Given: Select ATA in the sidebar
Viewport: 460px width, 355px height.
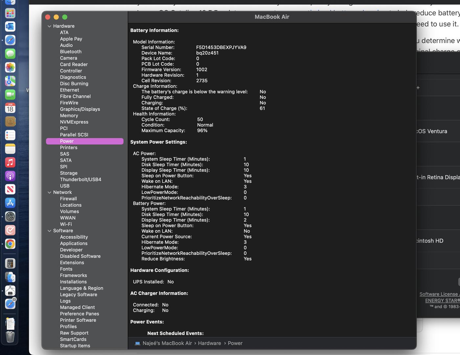Looking at the screenshot, I should [64, 33].
